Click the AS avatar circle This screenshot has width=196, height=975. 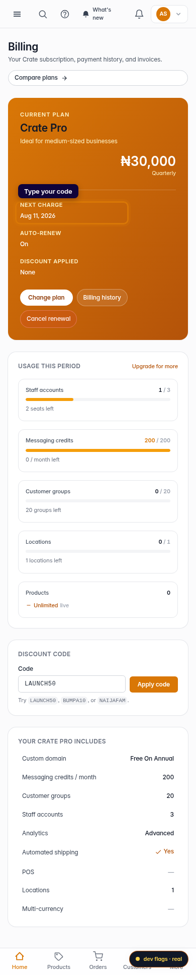point(163,14)
